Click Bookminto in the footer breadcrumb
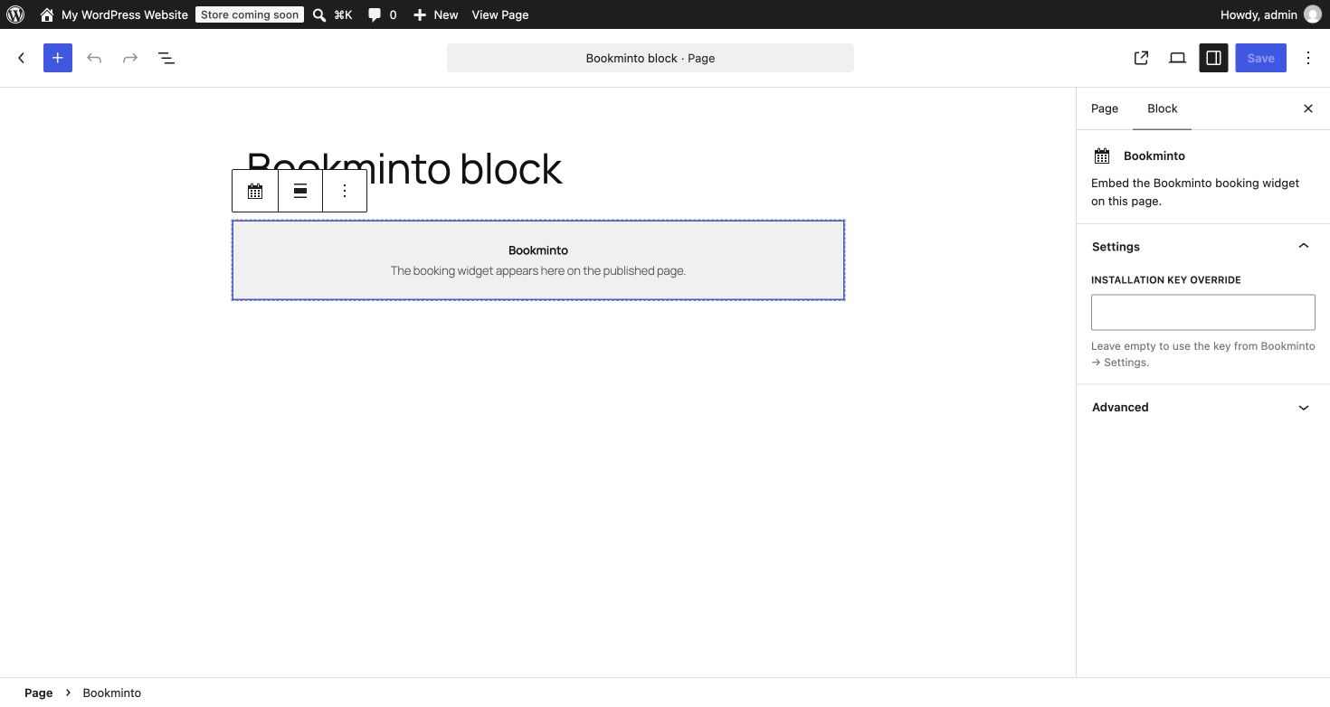Viewport: 1330px width, 707px height. coord(112,693)
